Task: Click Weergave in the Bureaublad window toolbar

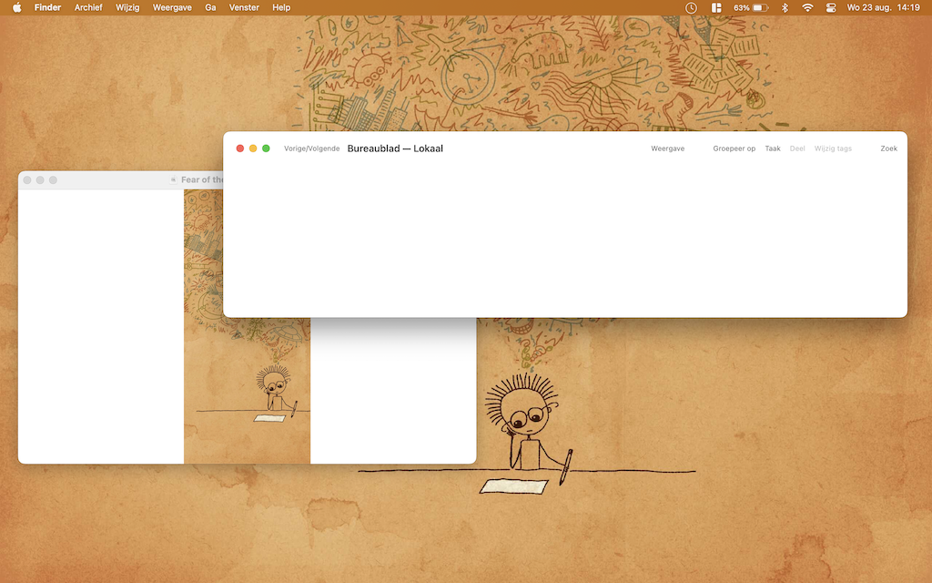Action: click(667, 148)
